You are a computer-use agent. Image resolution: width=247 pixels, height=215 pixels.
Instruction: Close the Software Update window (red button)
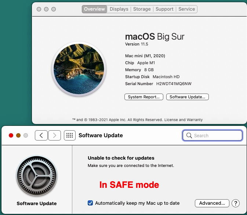pyautogui.click(x=11, y=135)
